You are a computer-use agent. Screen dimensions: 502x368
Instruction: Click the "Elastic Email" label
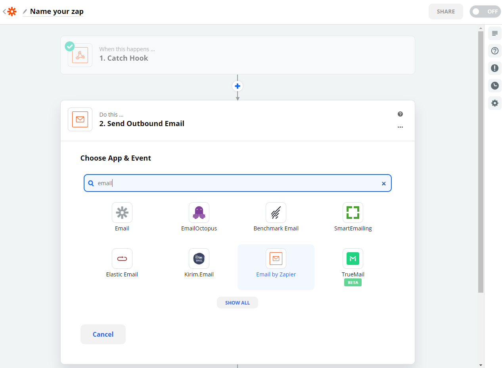122,274
